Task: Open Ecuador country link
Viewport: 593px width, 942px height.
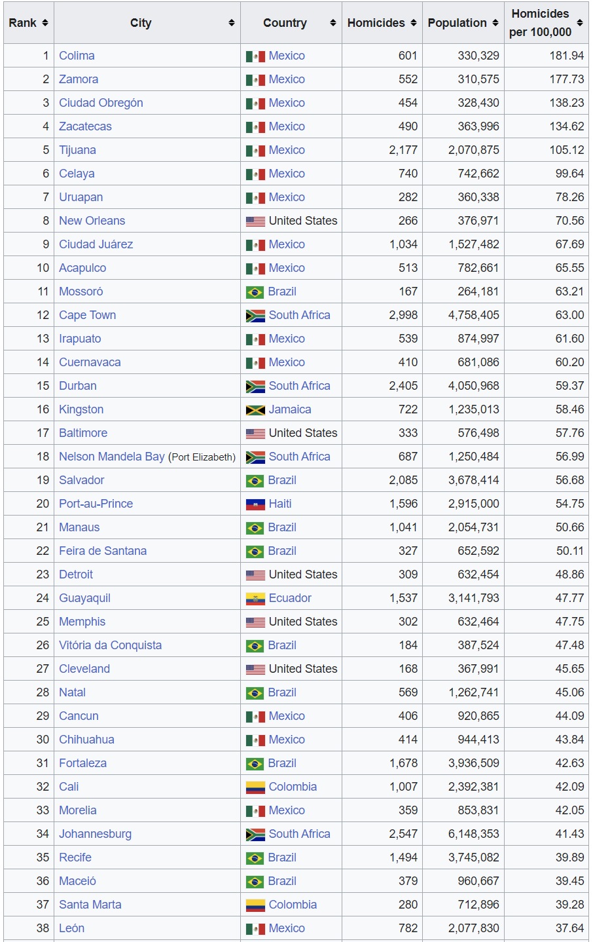Action: [290, 598]
